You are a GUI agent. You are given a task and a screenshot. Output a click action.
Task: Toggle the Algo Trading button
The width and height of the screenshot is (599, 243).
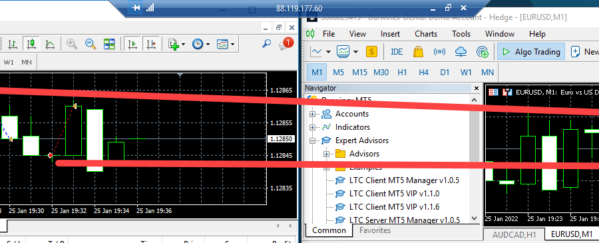531,51
